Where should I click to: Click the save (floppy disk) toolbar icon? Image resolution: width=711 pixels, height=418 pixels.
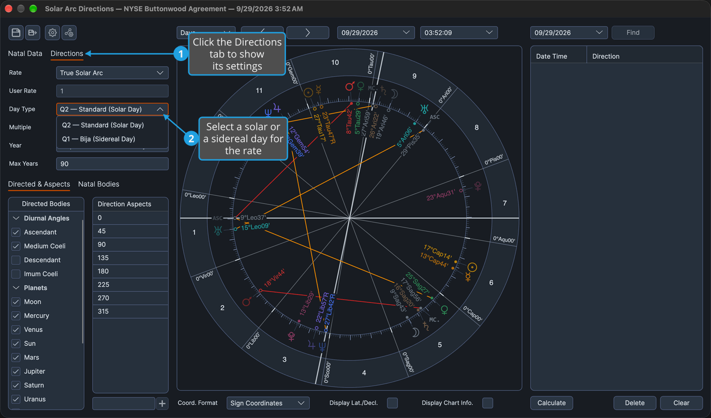click(16, 33)
